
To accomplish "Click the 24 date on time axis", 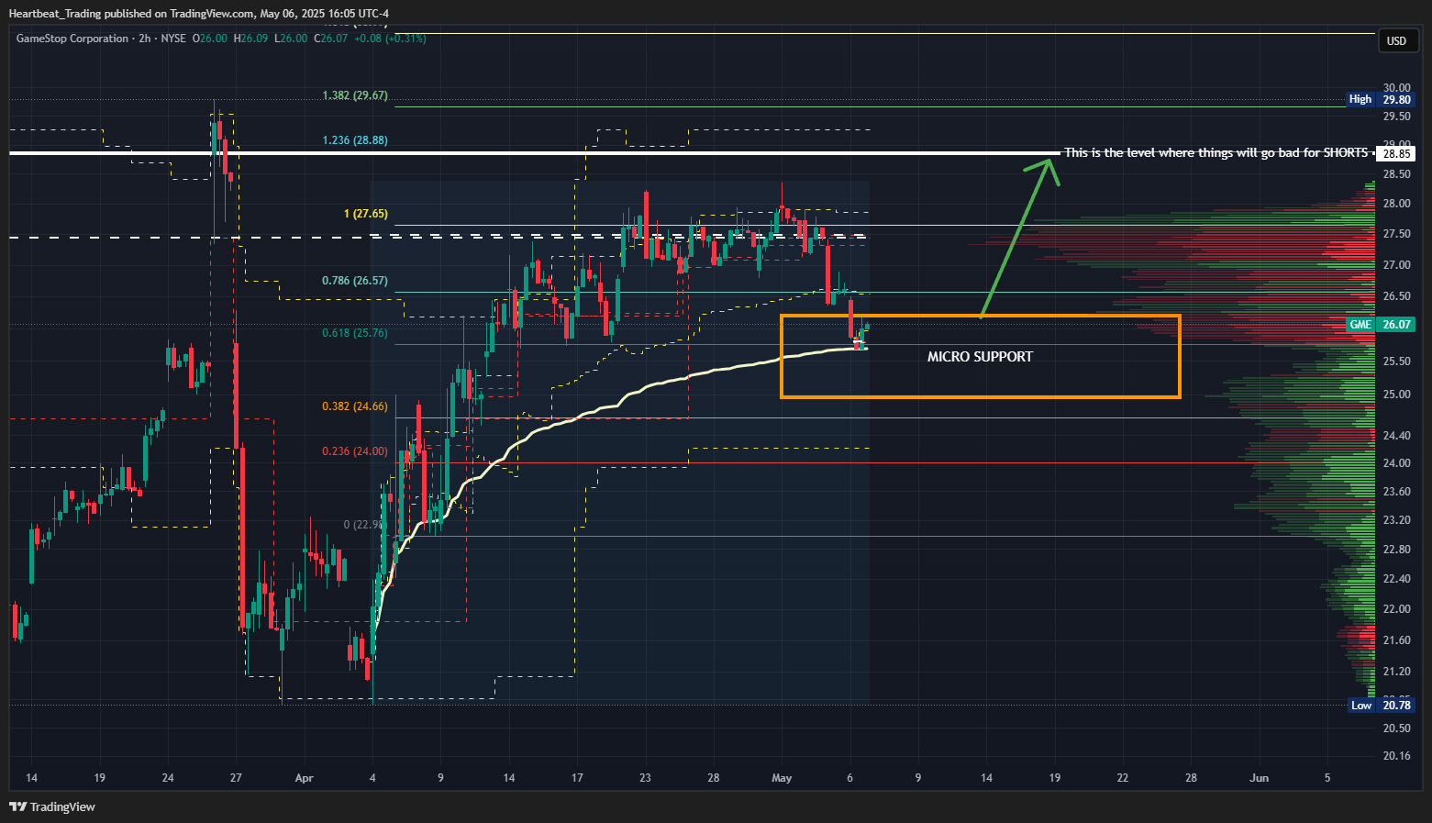I will pos(168,778).
